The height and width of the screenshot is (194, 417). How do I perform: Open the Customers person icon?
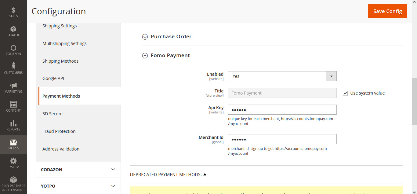[13, 66]
